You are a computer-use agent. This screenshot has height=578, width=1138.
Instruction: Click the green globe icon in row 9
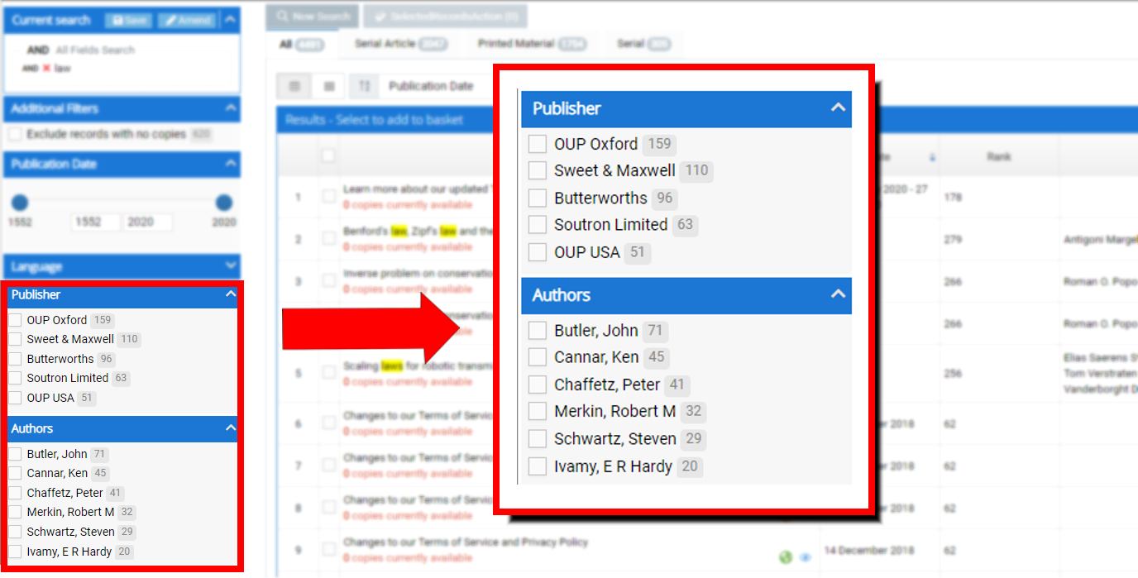point(786,557)
